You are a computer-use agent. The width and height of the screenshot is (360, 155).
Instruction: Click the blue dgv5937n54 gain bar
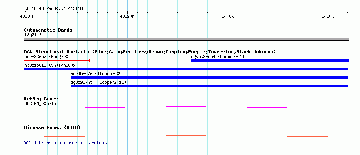210,86
